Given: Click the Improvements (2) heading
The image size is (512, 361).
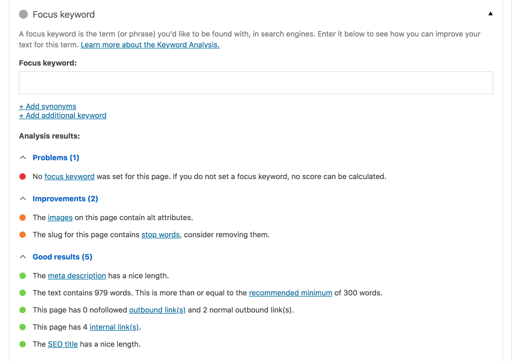Looking at the screenshot, I should pos(65,199).
